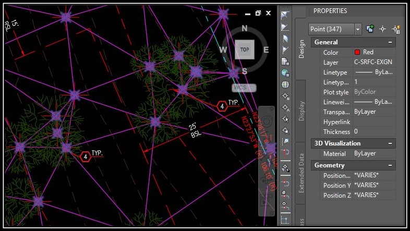This screenshot has height=231, width=410.
Task: Open the Layer C-SRFC-EXGN value field
Action: pyautogui.click(x=374, y=62)
